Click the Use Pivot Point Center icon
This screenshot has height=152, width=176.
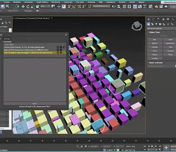click(53, 7)
